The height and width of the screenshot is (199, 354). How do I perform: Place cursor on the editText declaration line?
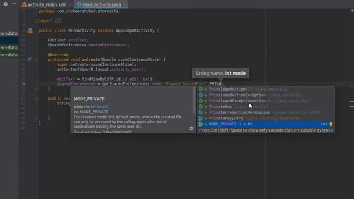[x=67, y=40]
